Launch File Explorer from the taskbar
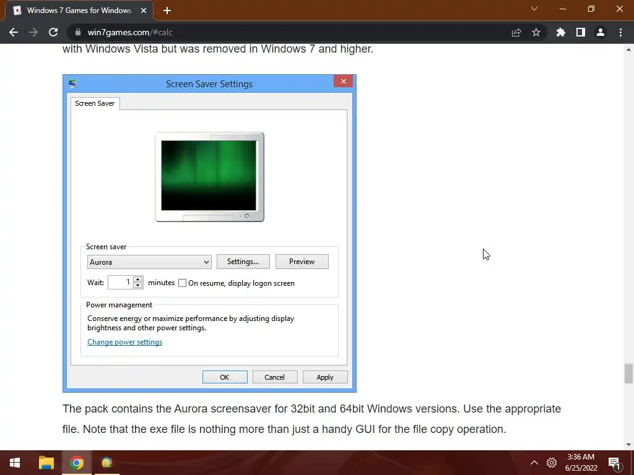This screenshot has width=634, height=475. coord(46,463)
